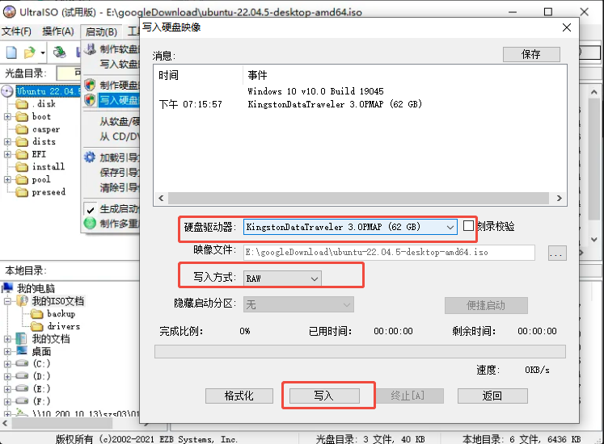This screenshot has height=444, width=604.
Task: Click the 保存 button
Action: [531, 54]
